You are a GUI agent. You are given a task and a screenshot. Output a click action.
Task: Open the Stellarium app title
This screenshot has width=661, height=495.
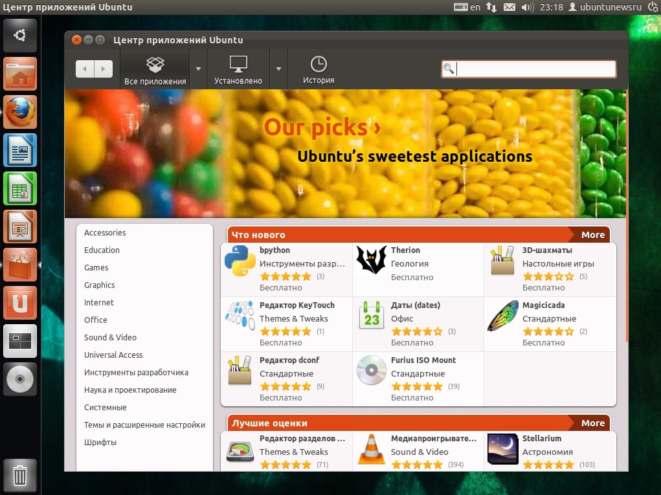coord(542,439)
